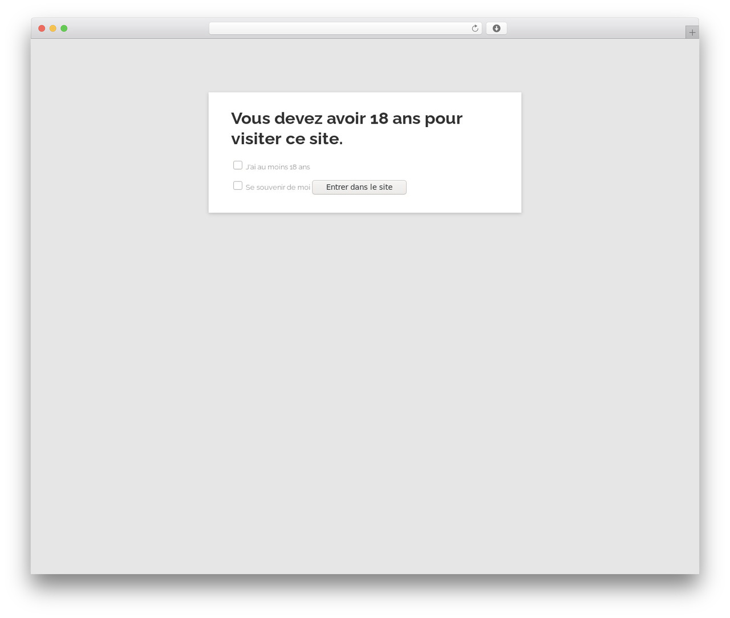
Task: Click the "Entrer dans le site" button
Action: 359,187
